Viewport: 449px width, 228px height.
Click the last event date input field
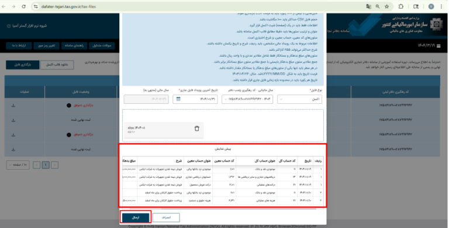tap(195, 99)
